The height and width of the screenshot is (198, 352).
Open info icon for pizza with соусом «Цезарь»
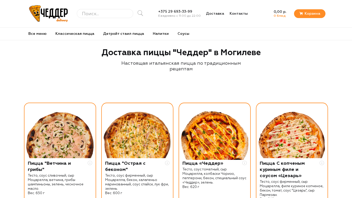pyautogui.click(x=322, y=163)
